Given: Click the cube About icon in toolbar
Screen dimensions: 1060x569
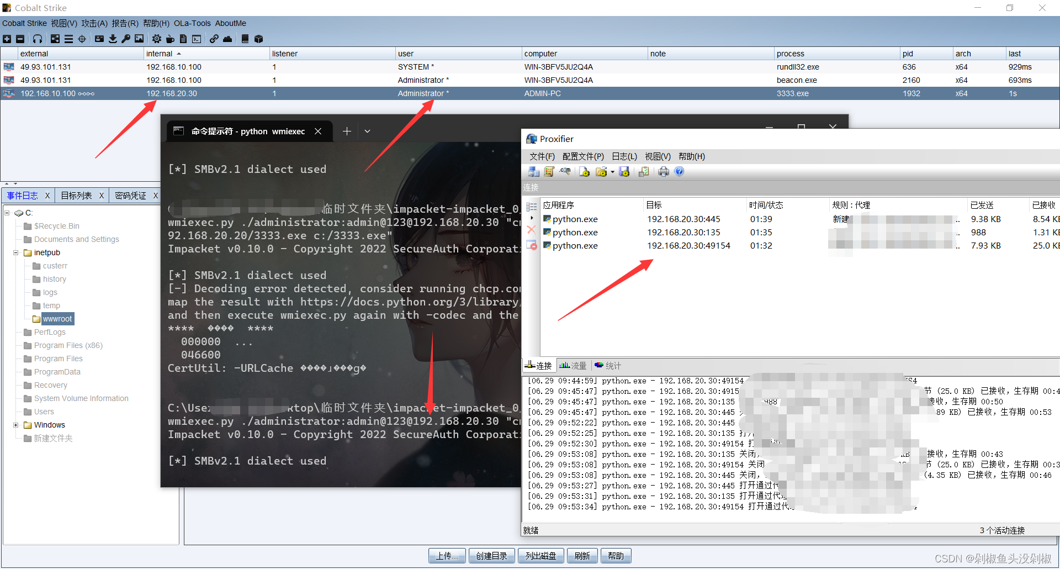Looking at the screenshot, I should click(x=258, y=39).
